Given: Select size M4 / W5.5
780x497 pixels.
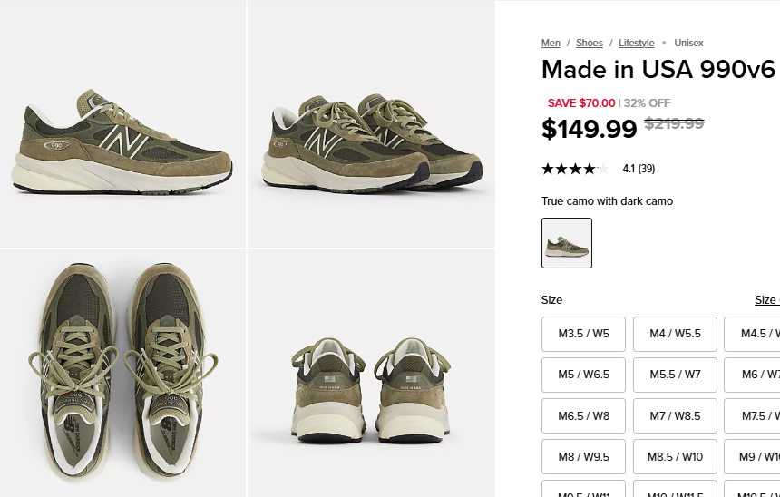Looking at the screenshot, I should (x=675, y=334).
